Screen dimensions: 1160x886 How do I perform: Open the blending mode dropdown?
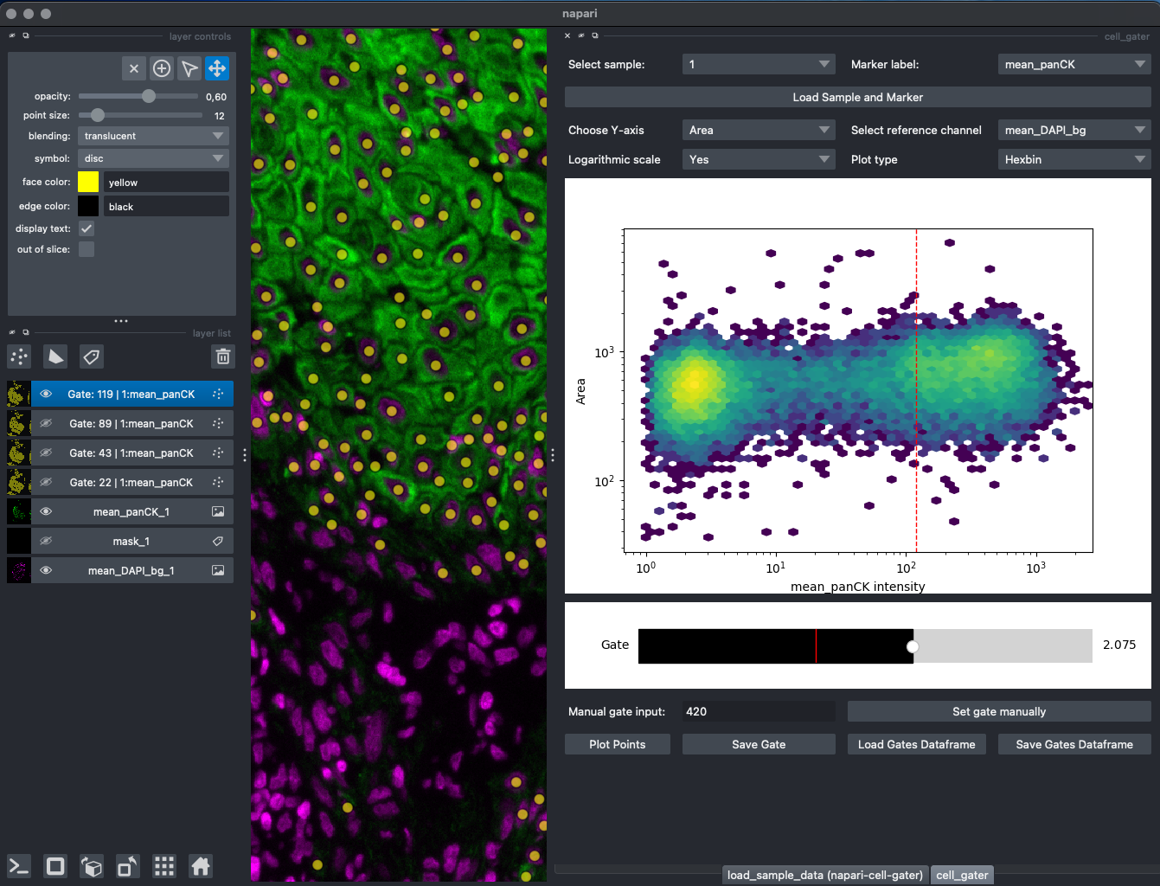tap(153, 136)
